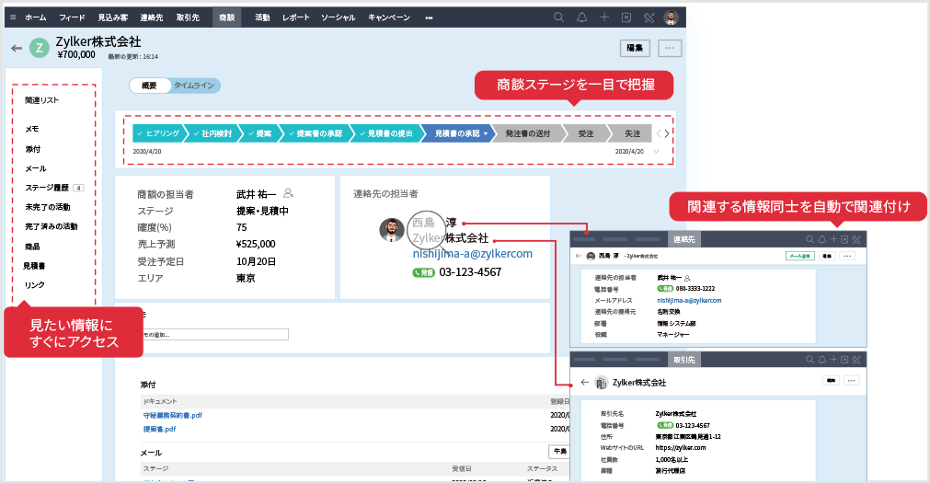Open attachment 提案書.pdf
This screenshot has height=483, width=930.
point(159,429)
